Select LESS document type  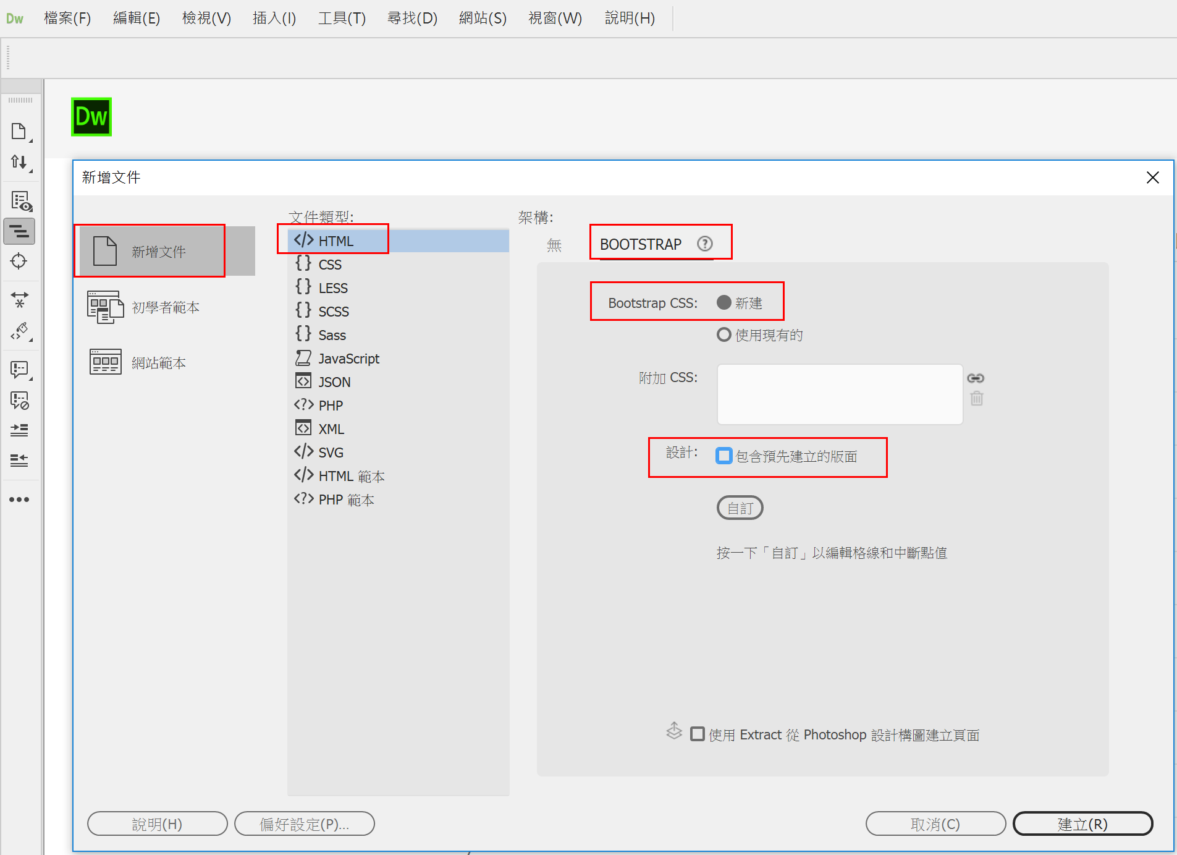[399, 287]
